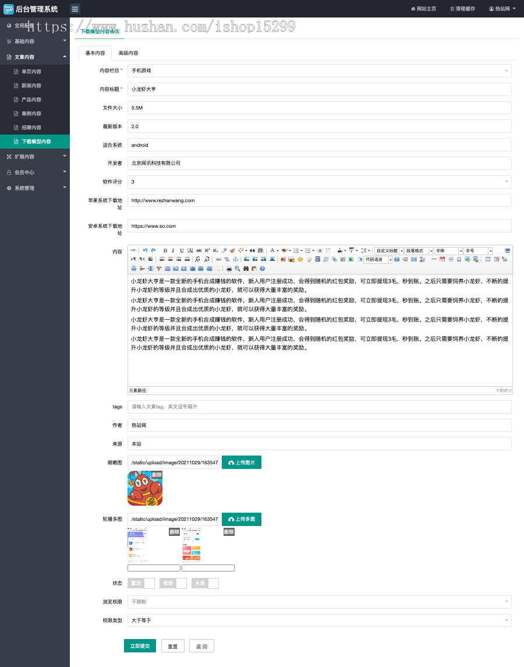
Task: Click the italic icon in the editor toolbar
Action: pyautogui.click(x=173, y=250)
